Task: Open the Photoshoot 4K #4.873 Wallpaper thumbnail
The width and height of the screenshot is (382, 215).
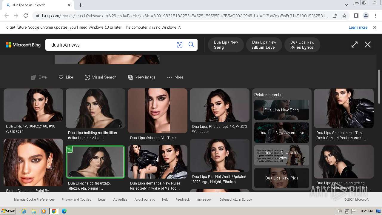Action: tap(220, 105)
